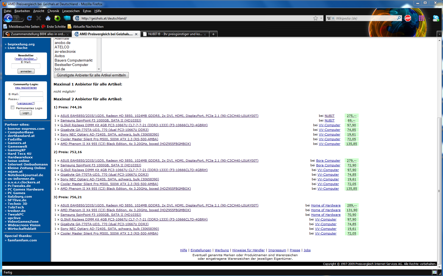Screen dimensions: 443x276
Task: Click the Firefox logo in the title bar
Action: 4,4
